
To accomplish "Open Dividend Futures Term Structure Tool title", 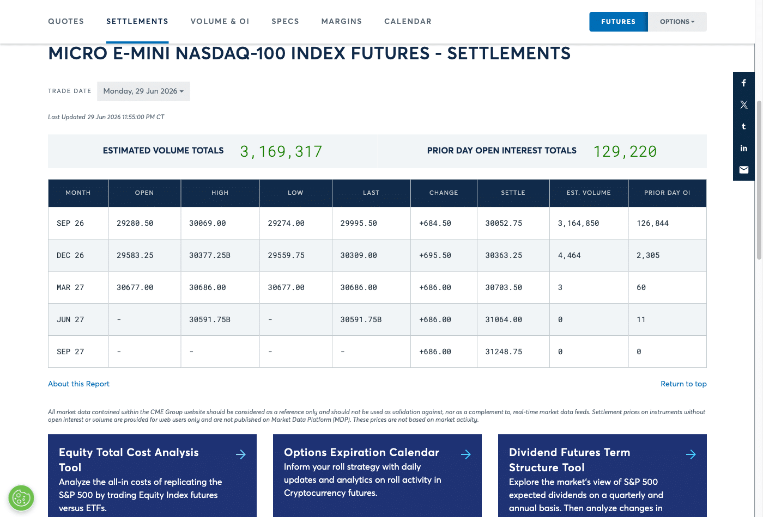I will point(570,460).
